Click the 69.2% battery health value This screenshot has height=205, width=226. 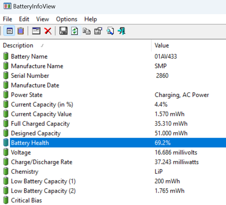tap(163, 143)
